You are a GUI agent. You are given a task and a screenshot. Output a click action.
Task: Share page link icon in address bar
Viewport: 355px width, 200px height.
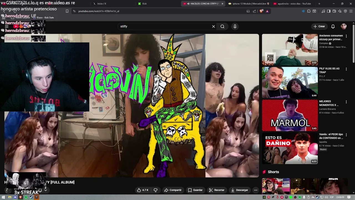pyautogui.click(x=255, y=11)
